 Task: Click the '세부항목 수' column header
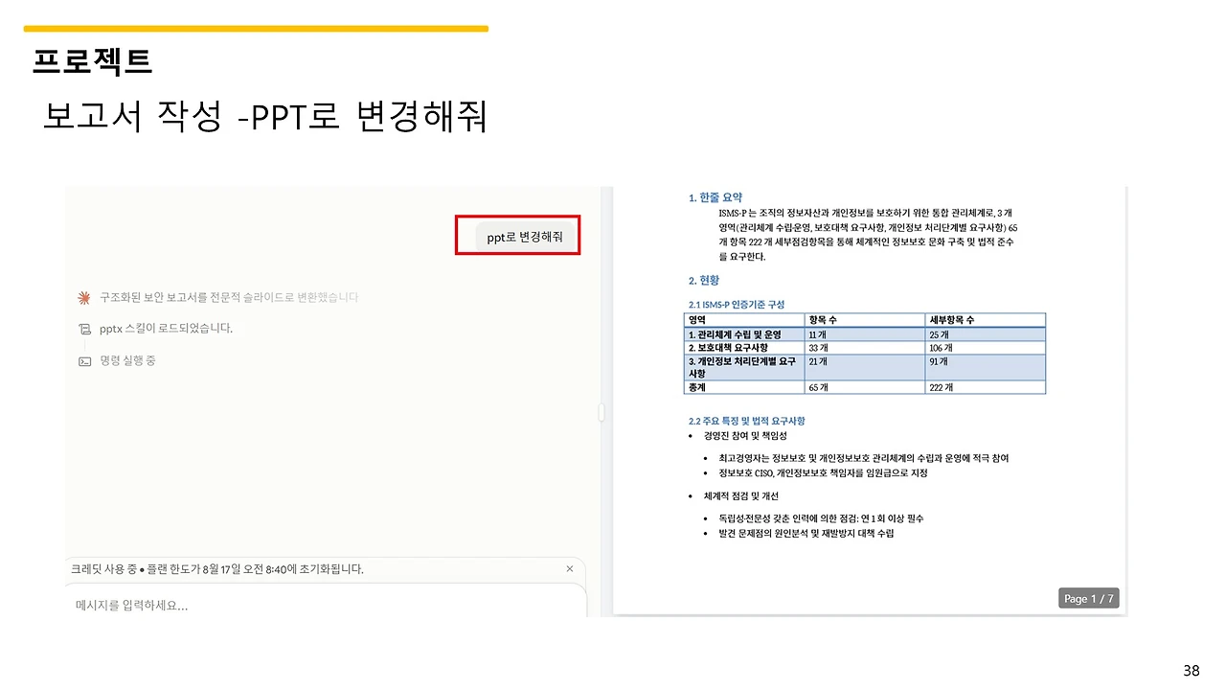tap(986, 320)
